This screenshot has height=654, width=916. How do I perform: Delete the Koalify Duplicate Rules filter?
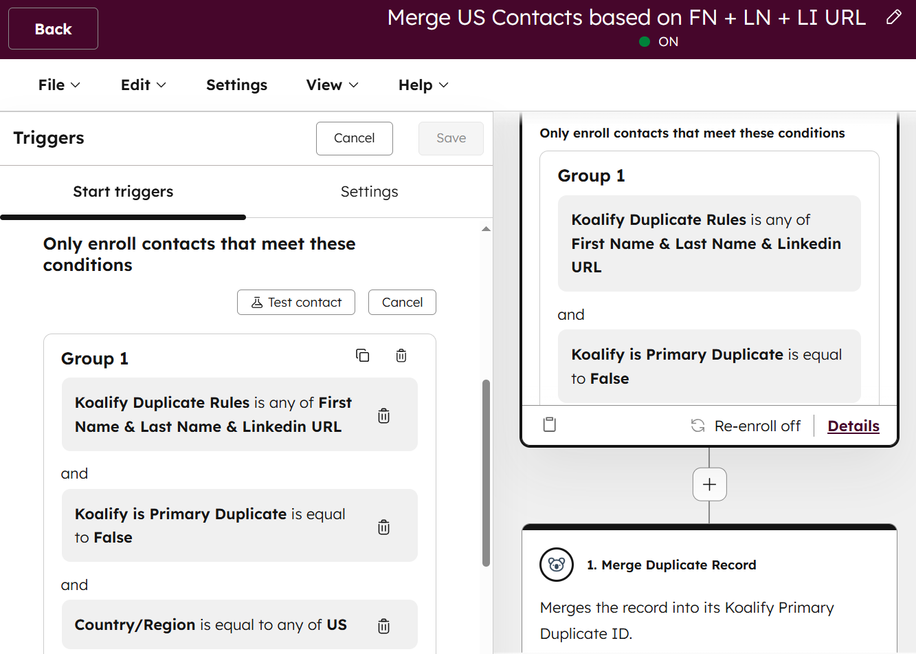coord(384,416)
